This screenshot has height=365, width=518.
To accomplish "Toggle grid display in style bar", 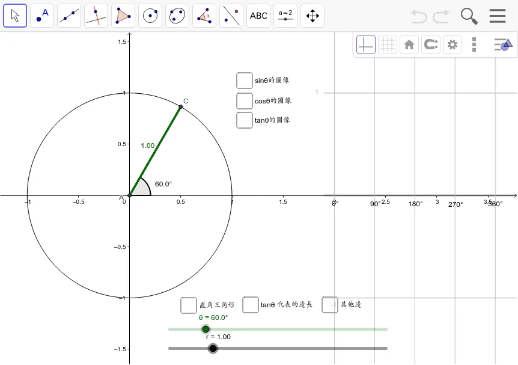I will point(388,44).
